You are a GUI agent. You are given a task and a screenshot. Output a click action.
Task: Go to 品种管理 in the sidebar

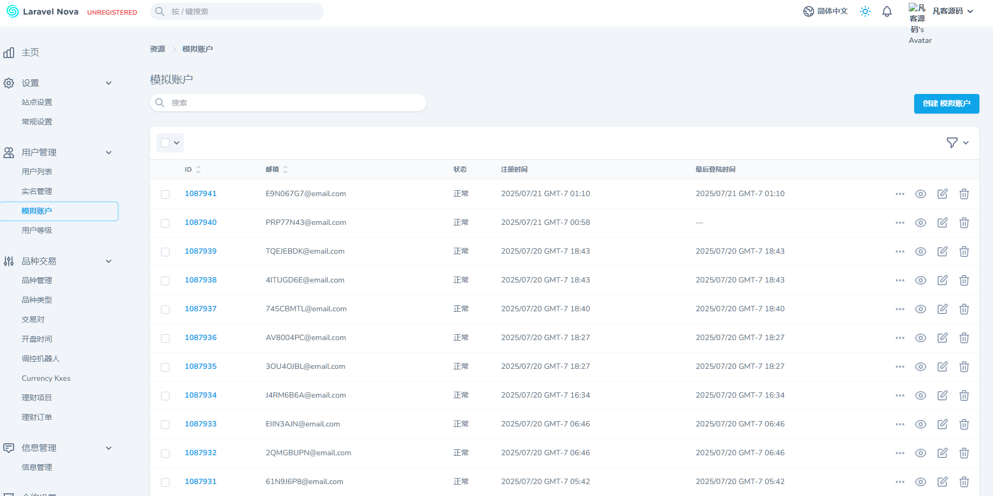[x=37, y=280]
